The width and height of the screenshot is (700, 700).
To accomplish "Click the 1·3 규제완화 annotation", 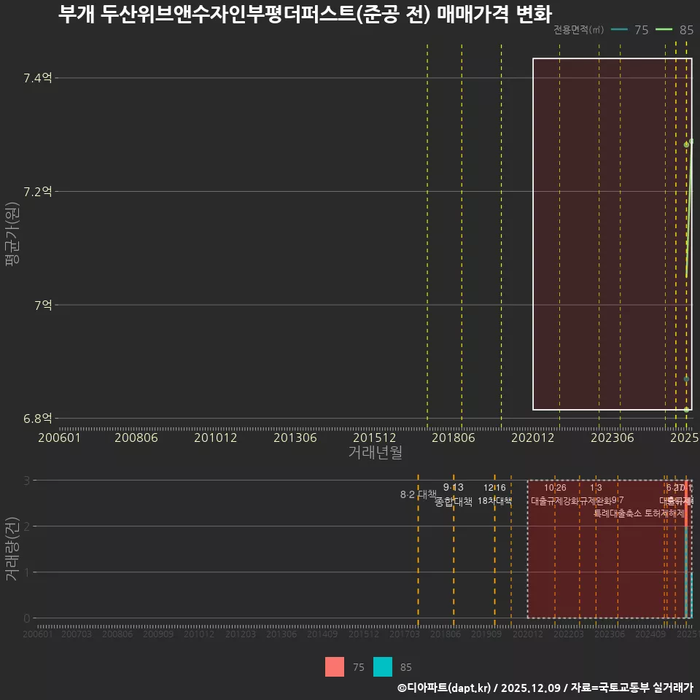I will [595, 493].
